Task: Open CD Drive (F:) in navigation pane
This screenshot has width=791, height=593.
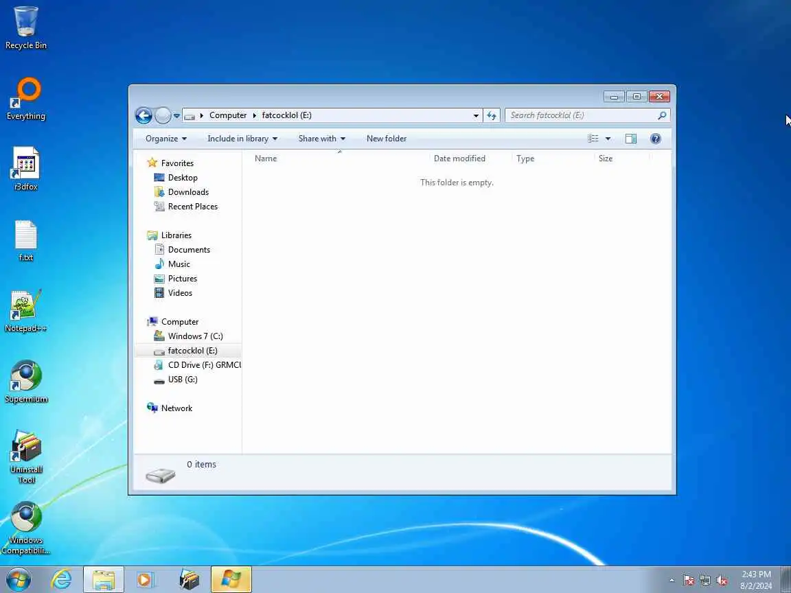Action: [x=197, y=364]
